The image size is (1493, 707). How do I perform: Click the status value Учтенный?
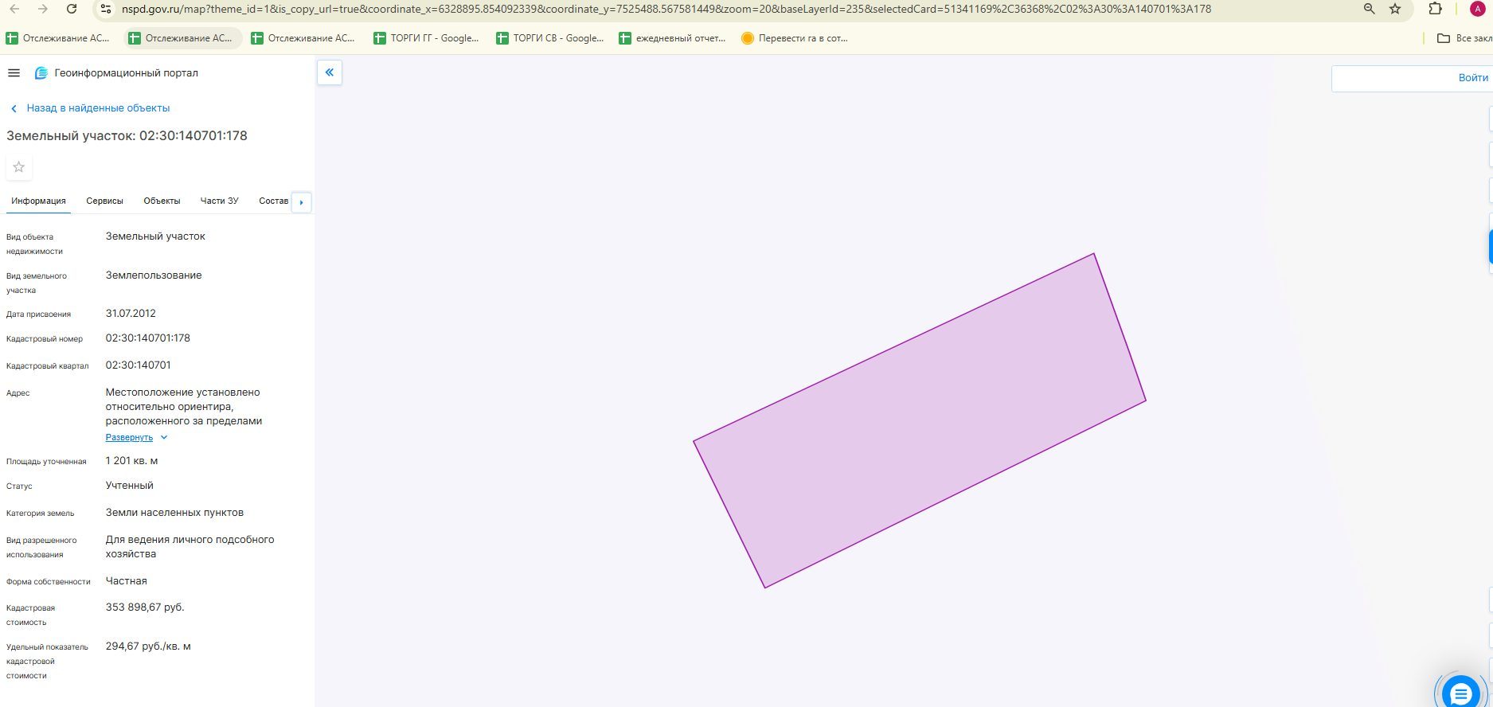click(130, 486)
